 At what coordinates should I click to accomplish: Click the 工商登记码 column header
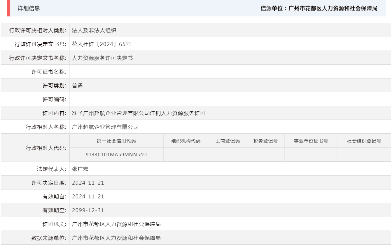tap(228, 141)
